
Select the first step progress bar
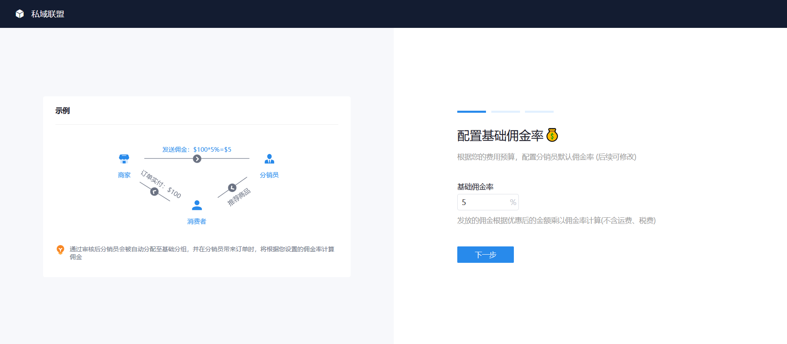472,112
